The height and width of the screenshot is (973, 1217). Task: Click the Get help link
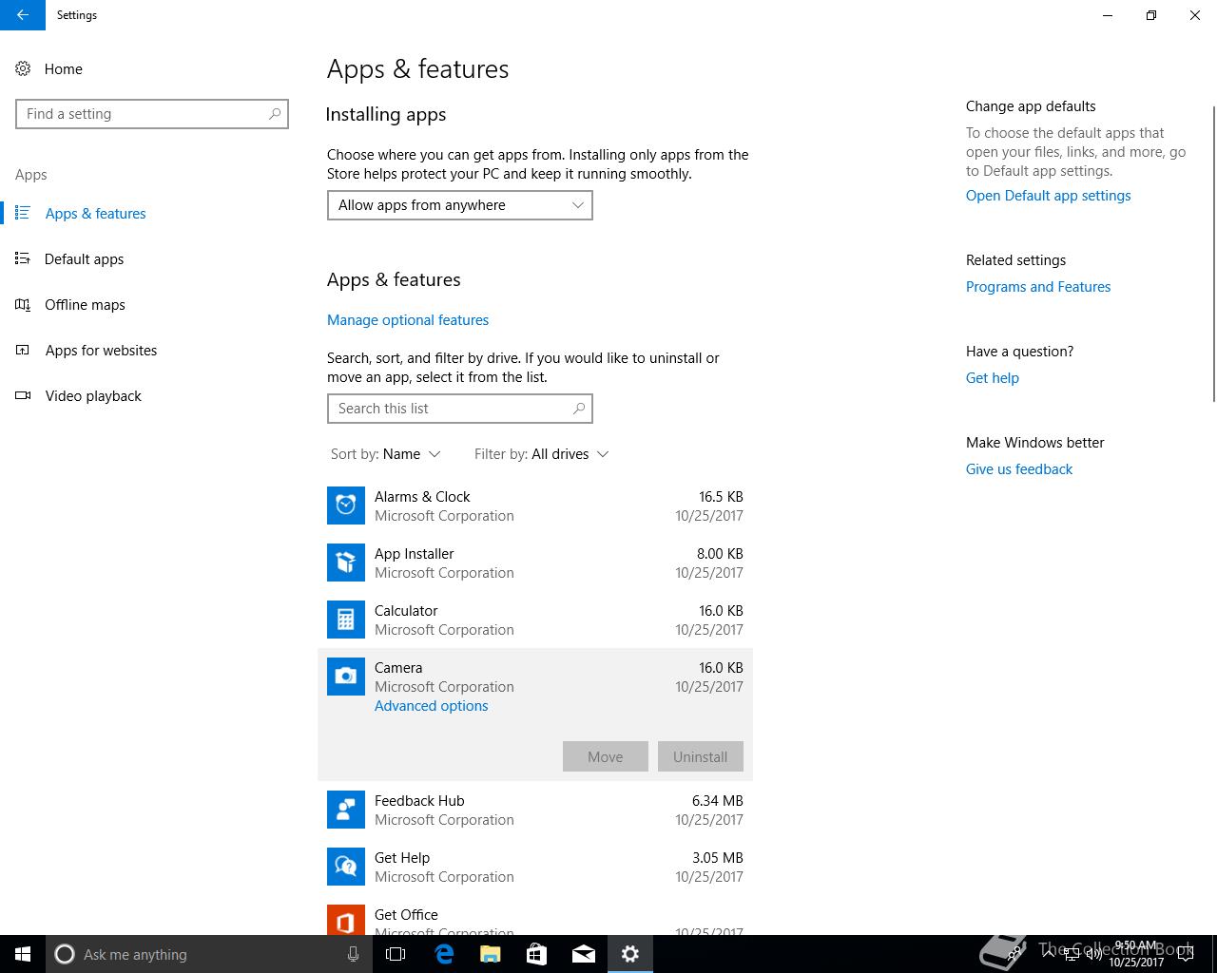click(x=993, y=378)
